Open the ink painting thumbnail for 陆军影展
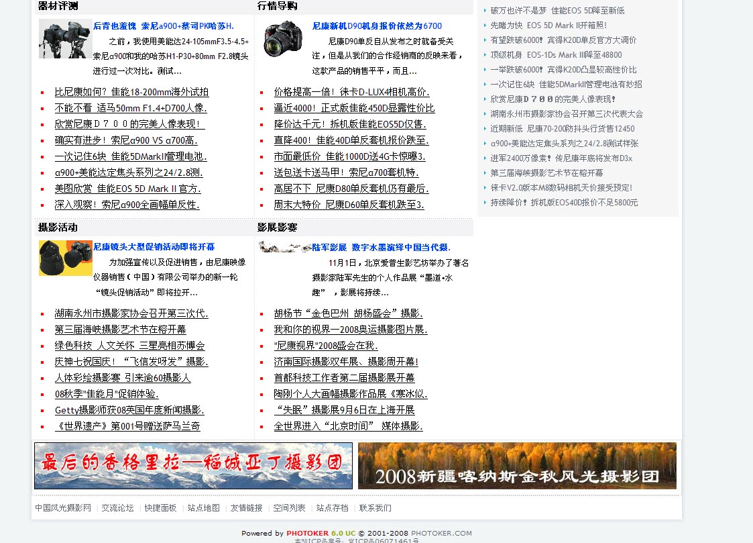753x543 pixels. 285,247
